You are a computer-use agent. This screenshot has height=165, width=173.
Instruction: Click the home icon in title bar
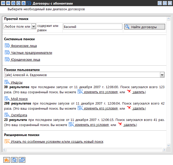[x=23, y=3]
